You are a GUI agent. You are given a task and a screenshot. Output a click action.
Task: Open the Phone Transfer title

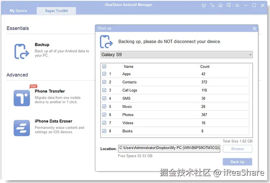coord(50,91)
